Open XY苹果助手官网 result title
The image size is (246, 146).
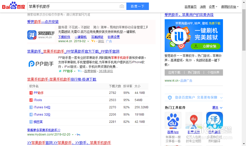(x=69, y=143)
